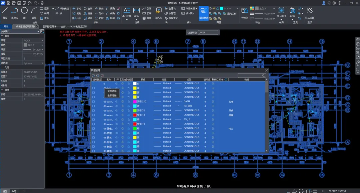This screenshot has width=360, height=193.
Task: Select the 圆 circle tool
Action: click(x=24, y=13)
